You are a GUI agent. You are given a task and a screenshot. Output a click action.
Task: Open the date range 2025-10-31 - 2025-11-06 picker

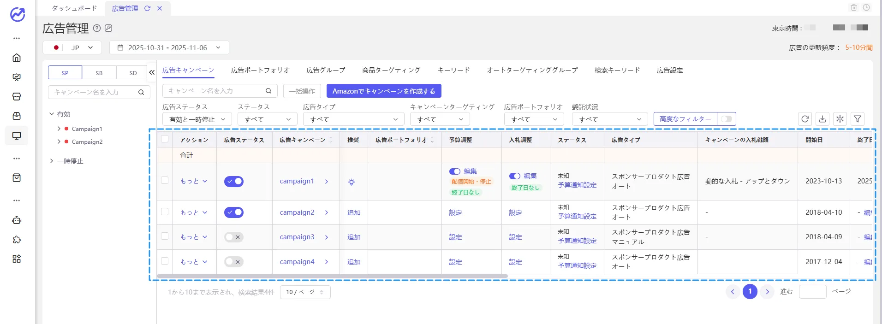point(169,47)
